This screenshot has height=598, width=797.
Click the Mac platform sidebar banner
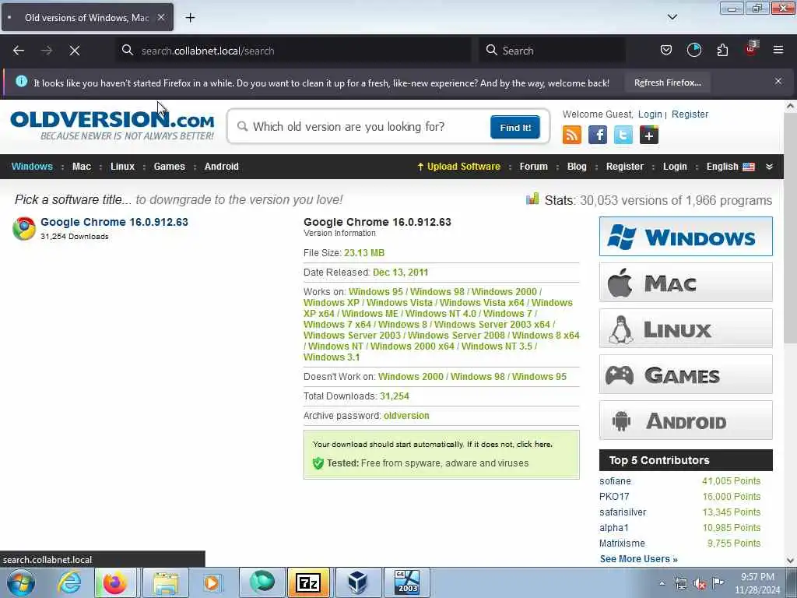[x=686, y=282]
